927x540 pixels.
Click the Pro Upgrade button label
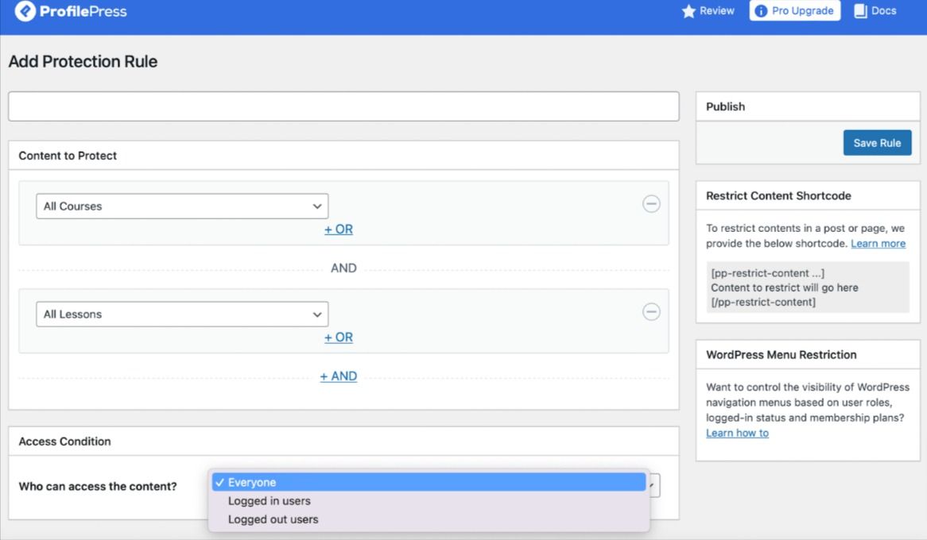[x=802, y=11]
